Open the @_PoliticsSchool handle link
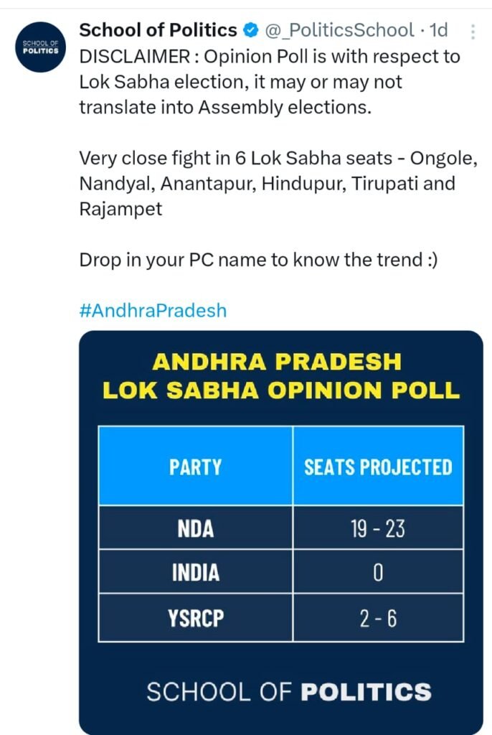The width and height of the screenshot is (492, 735). pos(339,30)
